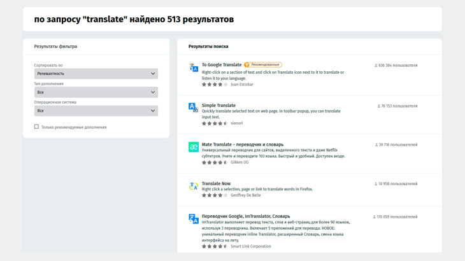This screenshot has width=465, height=261.
Task: Enable Только рекомендуемые дополнения checkbox
Action: tap(36, 127)
